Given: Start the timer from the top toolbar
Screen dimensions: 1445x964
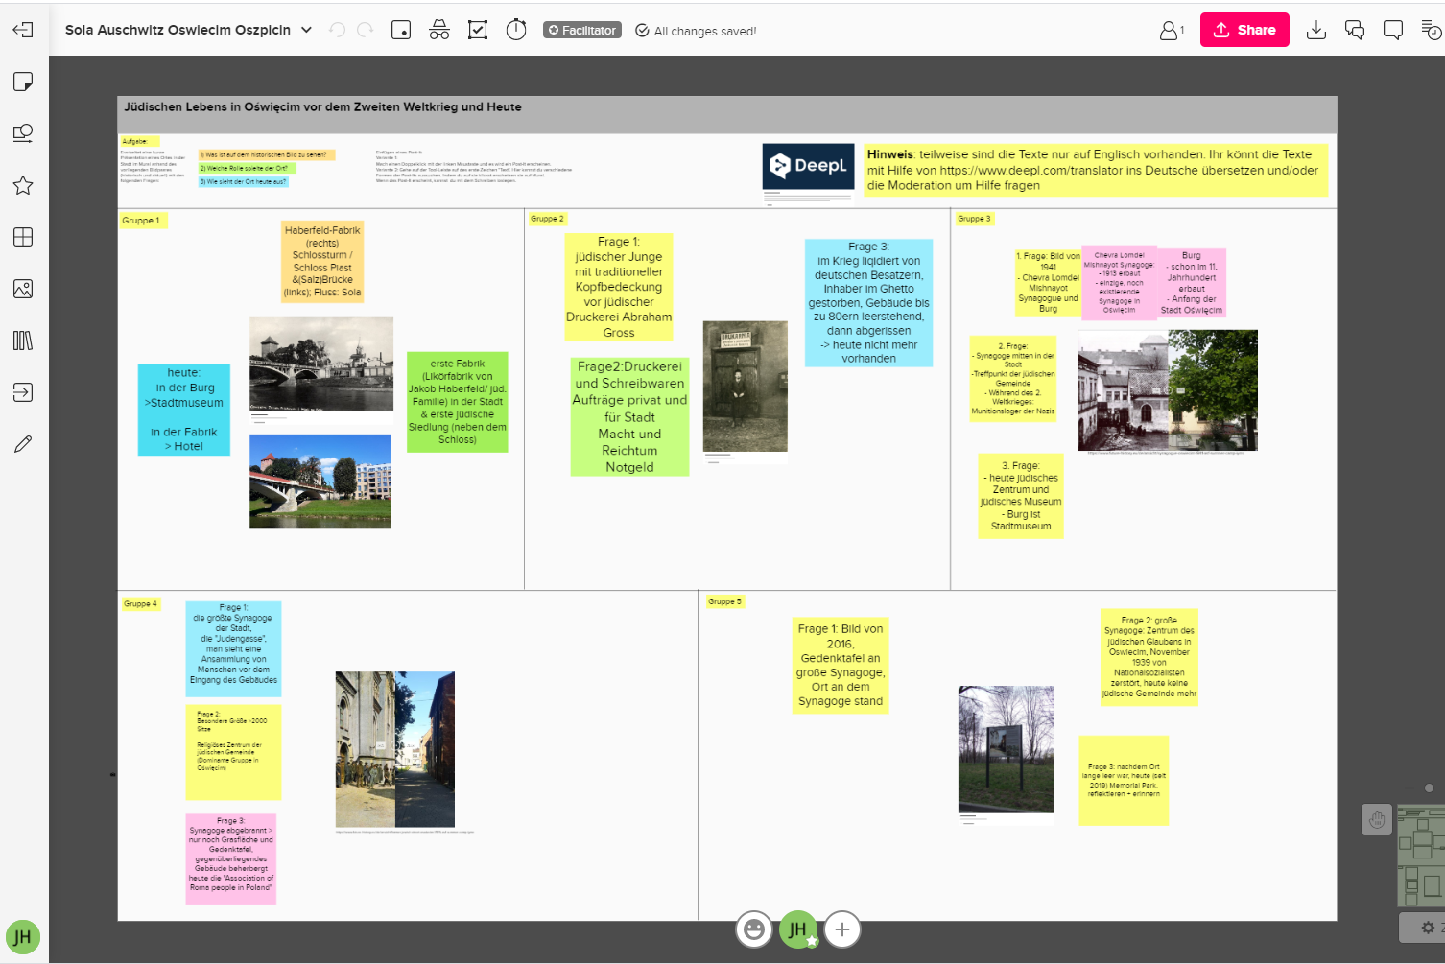Looking at the screenshot, I should (516, 30).
